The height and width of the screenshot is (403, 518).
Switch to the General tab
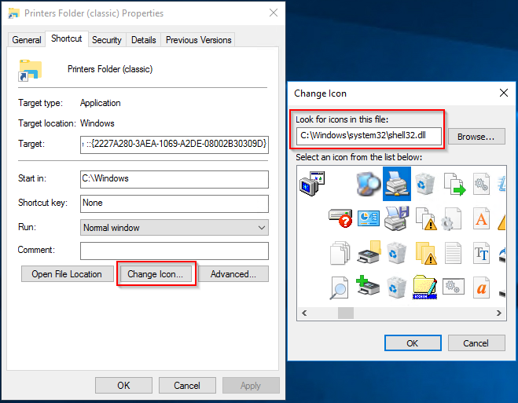pyautogui.click(x=27, y=40)
